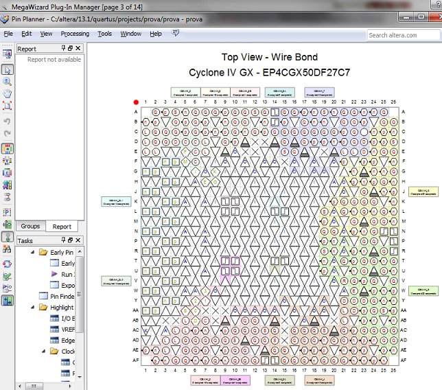Click the 'io' play arrow icon
This screenshot has width=442, height=390.
pyautogui.click(x=8, y=288)
